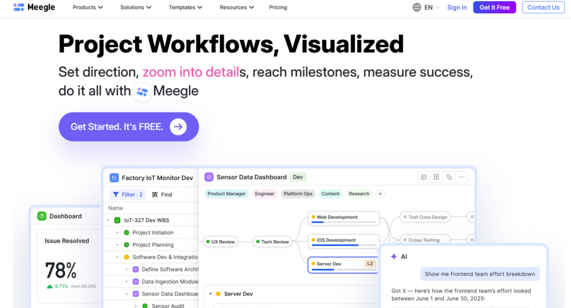Screen dimensions: 571x308
Task: Open the Resources dropdown menu
Action: pos(236,7)
